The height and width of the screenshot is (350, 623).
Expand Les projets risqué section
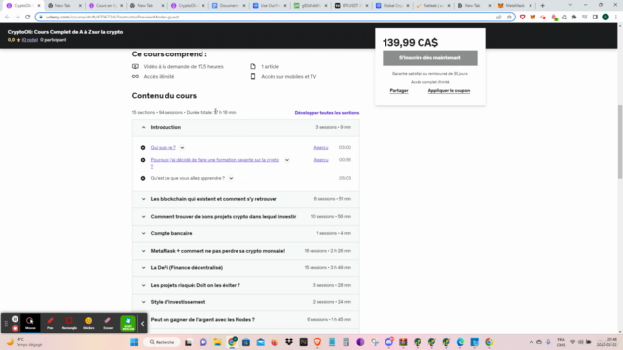tap(246, 285)
